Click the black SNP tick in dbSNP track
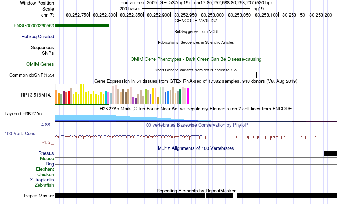Screen dimensions: 337x204 (257, 75)
